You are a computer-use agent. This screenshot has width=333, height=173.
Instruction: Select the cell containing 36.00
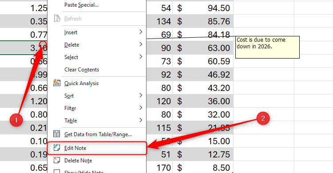[203, 101]
